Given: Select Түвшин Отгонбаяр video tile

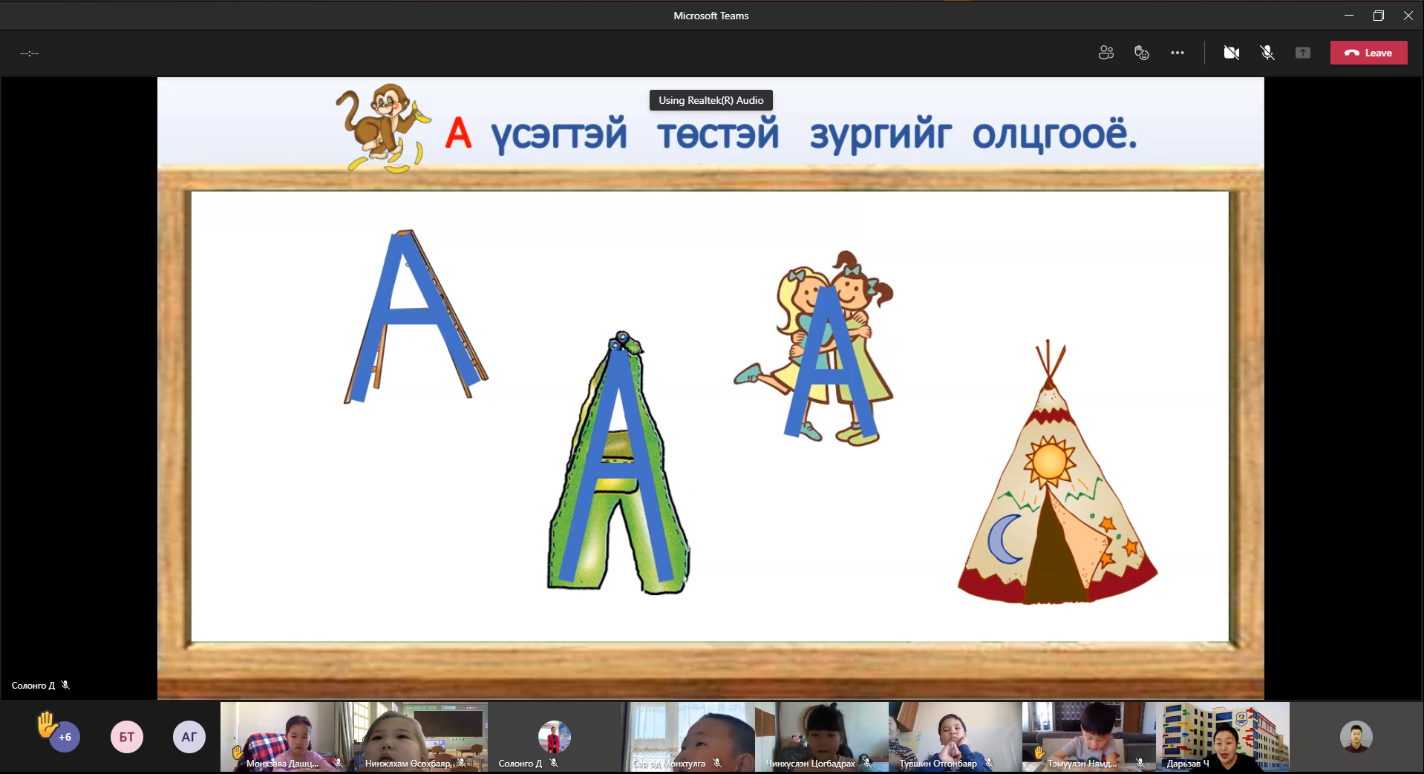Looking at the screenshot, I should tap(956, 737).
